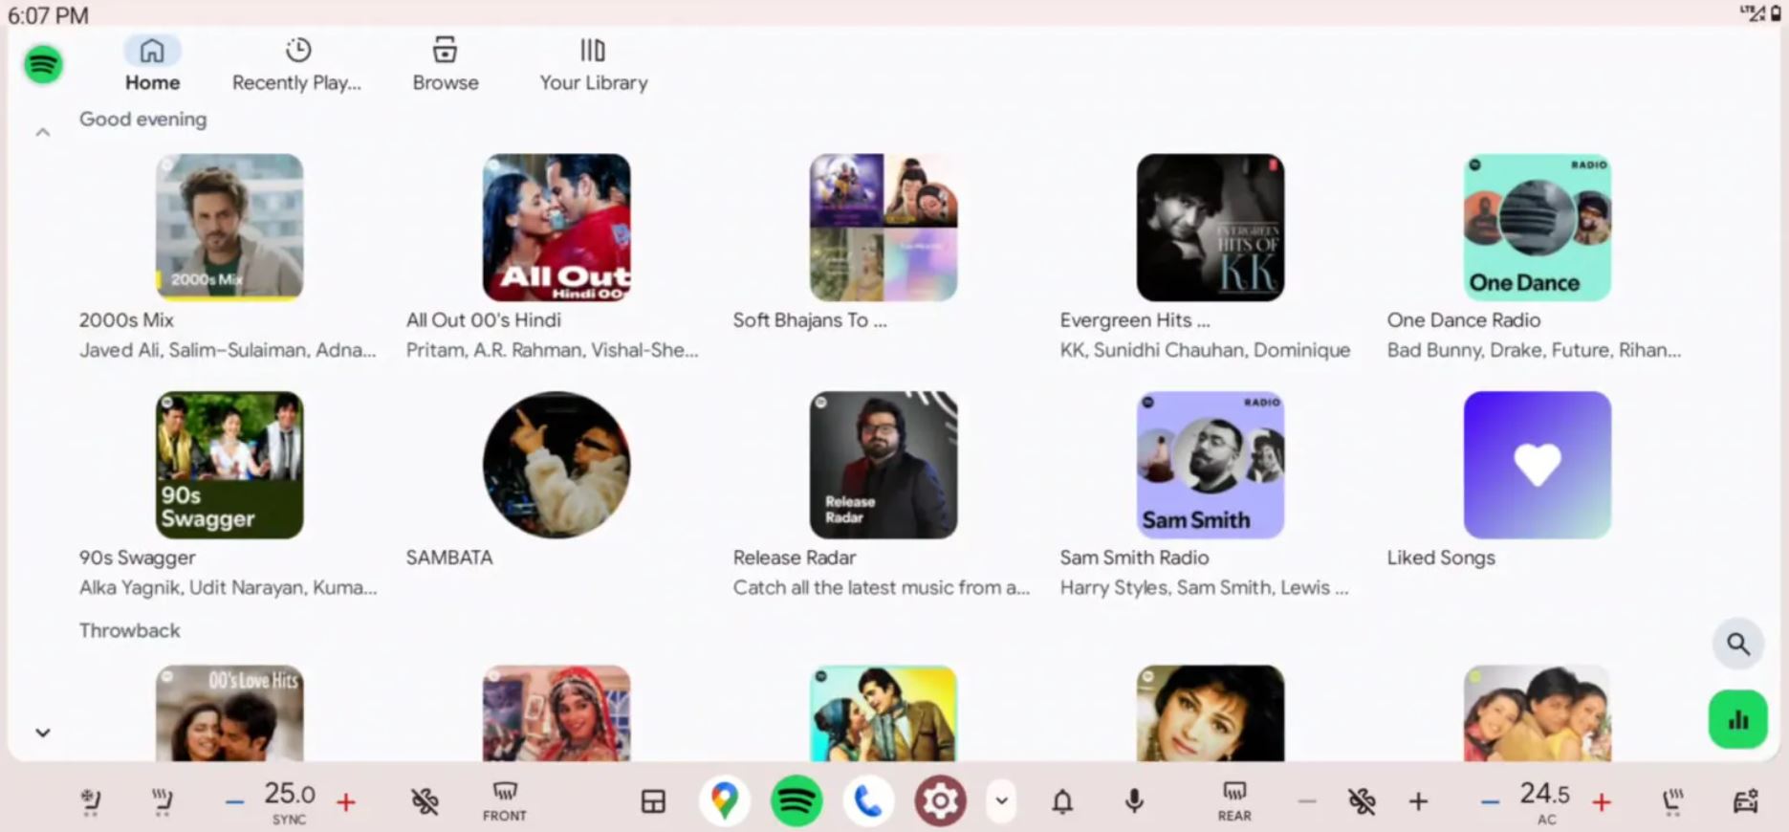Activate the voice assistant microphone
This screenshot has width=1789, height=832.
[x=1134, y=800]
